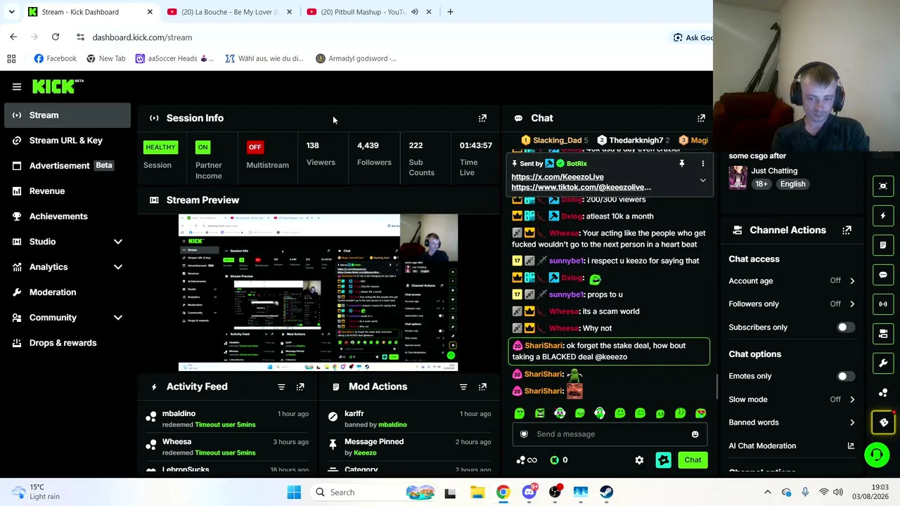The height and width of the screenshot is (506, 900).
Task: Open Steam from the taskbar
Action: [607, 492]
